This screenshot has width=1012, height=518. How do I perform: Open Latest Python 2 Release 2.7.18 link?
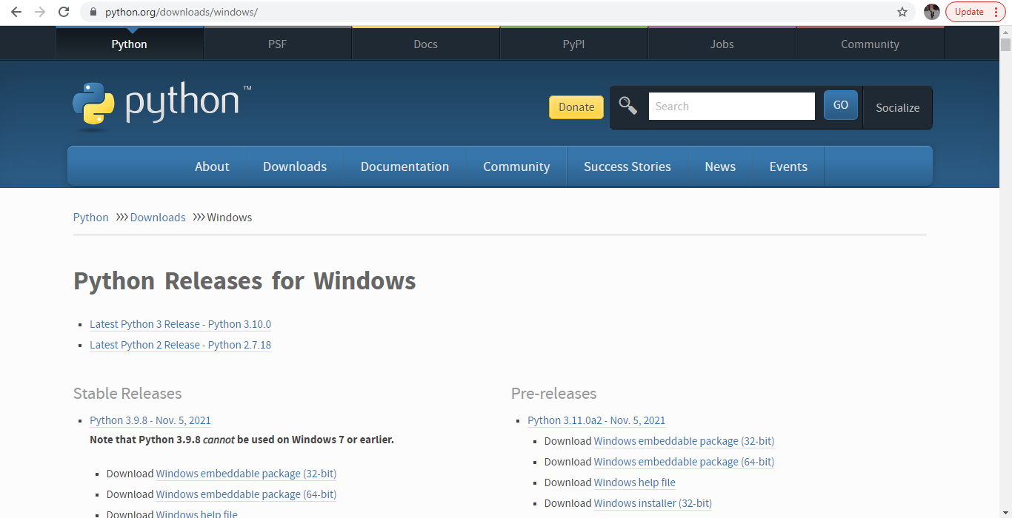point(180,345)
